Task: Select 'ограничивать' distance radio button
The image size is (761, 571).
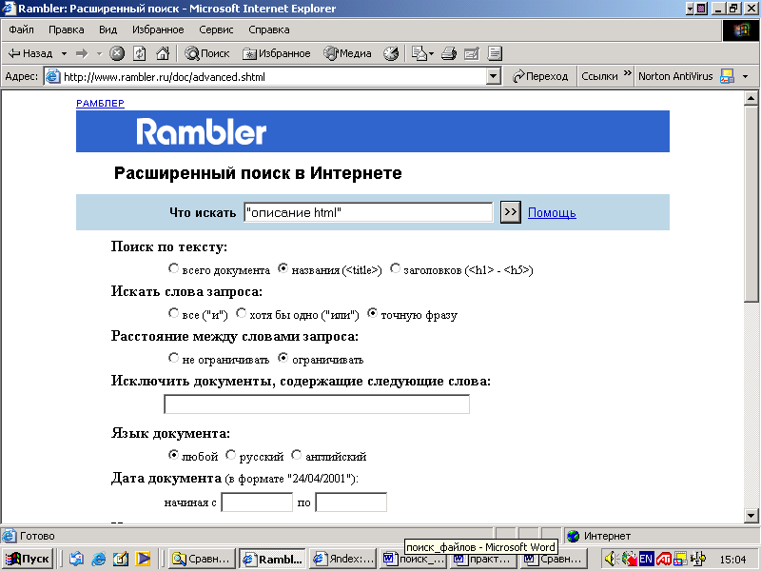Action: tap(283, 358)
